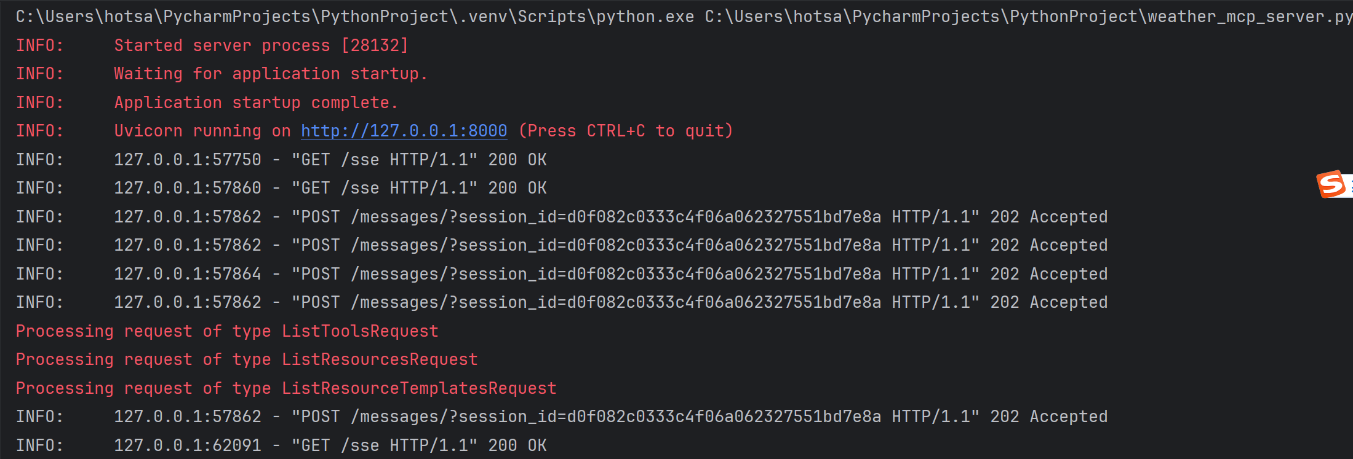The height and width of the screenshot is (459, 1353).
Task: Click the Uvicorn running on text
Action: 202,131
